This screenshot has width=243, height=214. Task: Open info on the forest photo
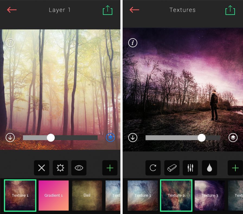10,43
